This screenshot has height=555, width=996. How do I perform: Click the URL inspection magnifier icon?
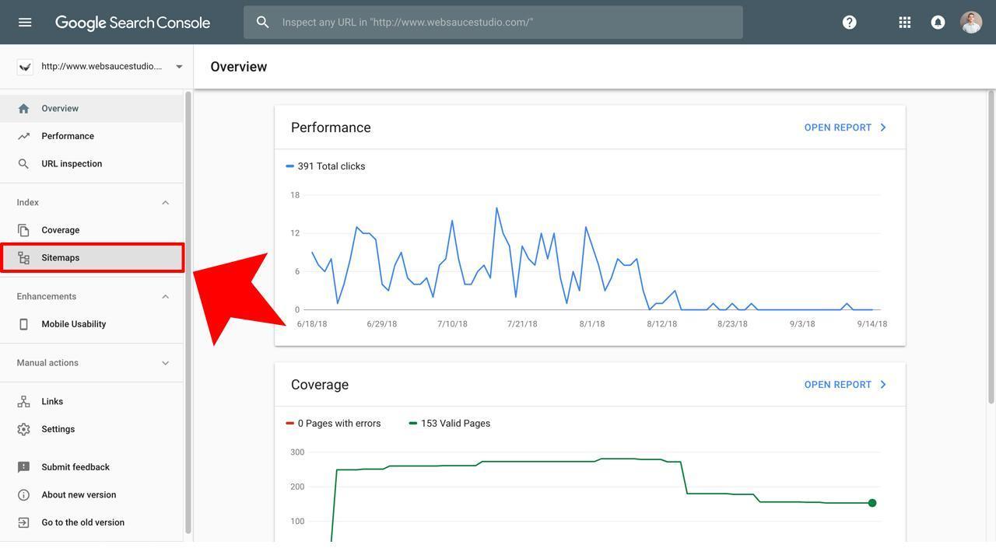point(23,164)
